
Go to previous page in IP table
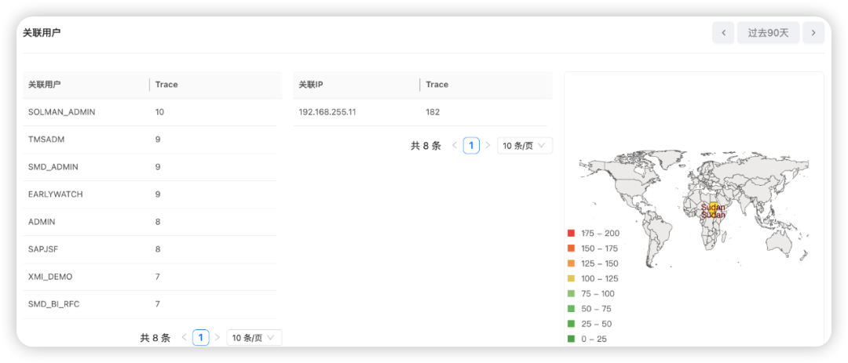[x=455, y=146]
